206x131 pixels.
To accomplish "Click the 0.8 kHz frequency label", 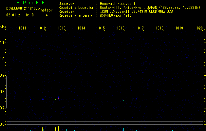I will 3,92.
